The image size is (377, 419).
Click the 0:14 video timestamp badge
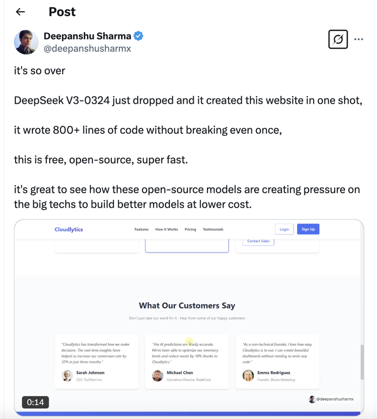[x=35, y=402]
